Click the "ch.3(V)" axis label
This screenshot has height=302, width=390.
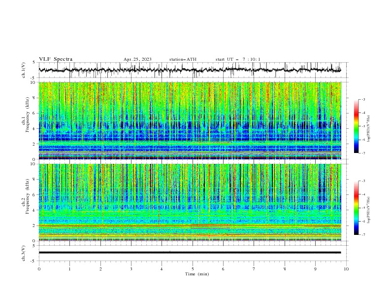(24, 253)
